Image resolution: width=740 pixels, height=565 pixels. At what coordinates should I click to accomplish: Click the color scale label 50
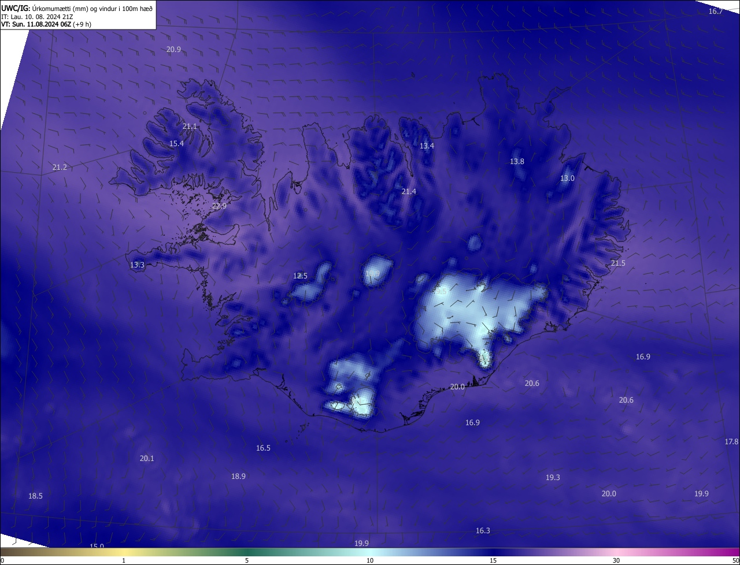point(735,561)
